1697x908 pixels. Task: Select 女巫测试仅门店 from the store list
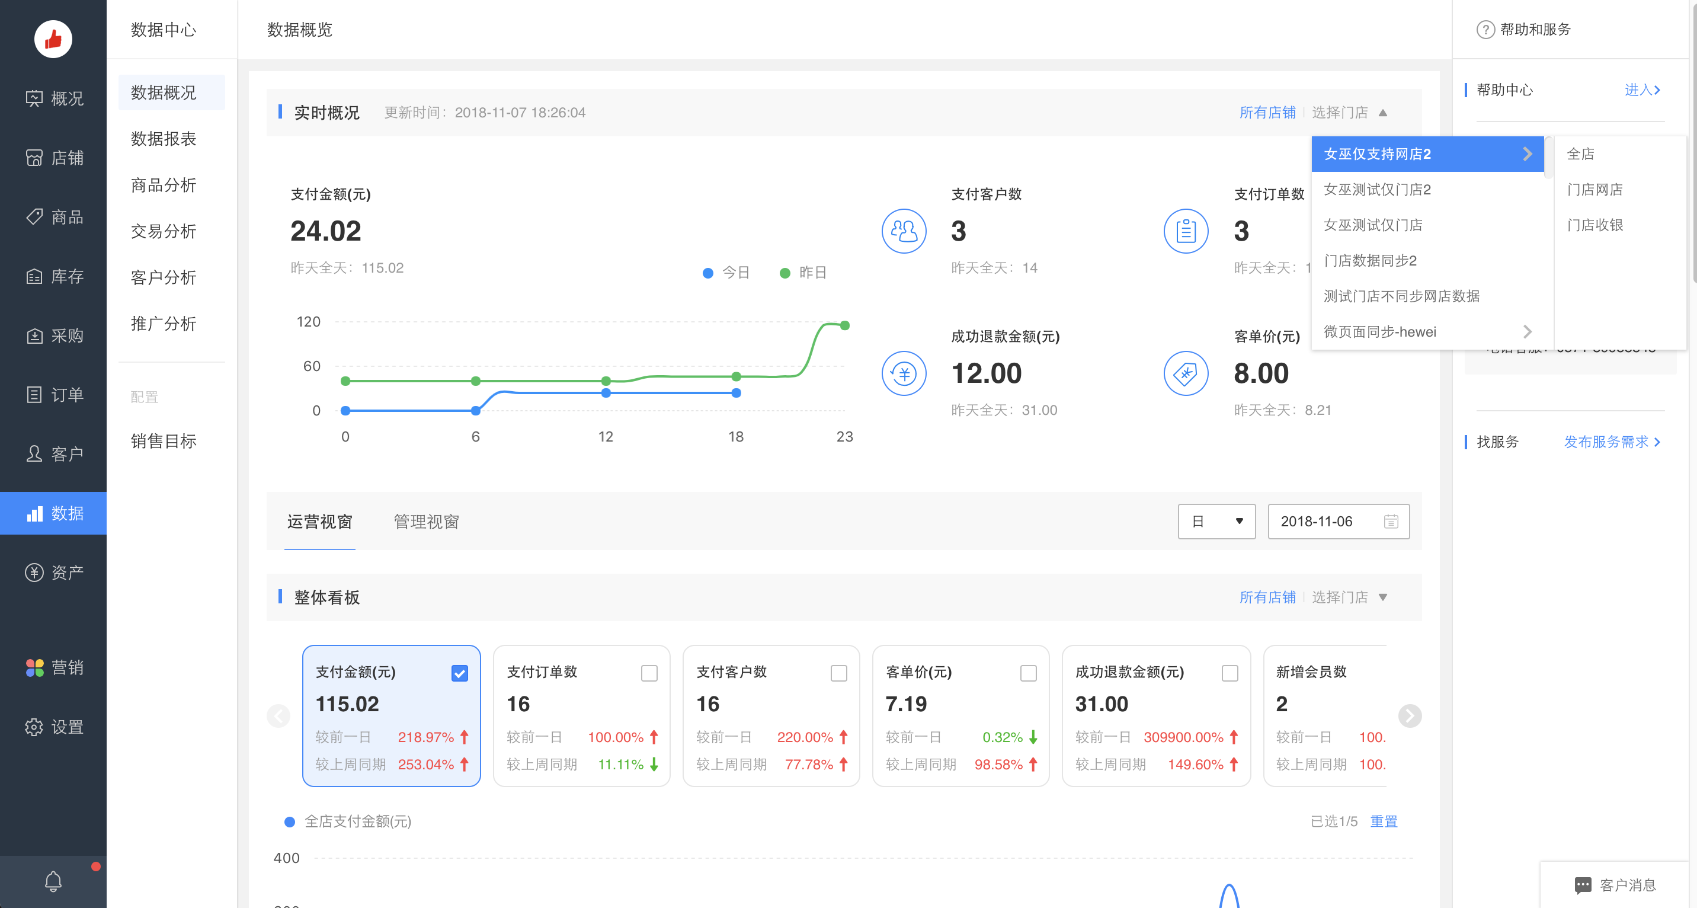coord(1427,225)
